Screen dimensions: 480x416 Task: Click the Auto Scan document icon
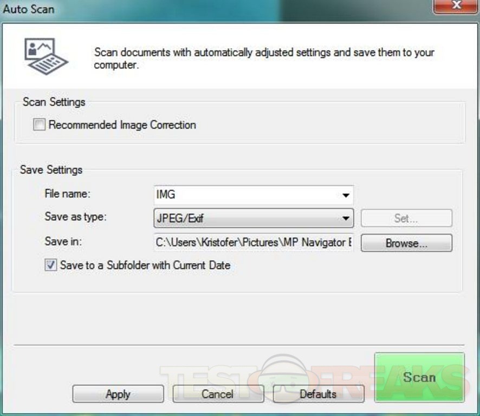coord(46,56)
